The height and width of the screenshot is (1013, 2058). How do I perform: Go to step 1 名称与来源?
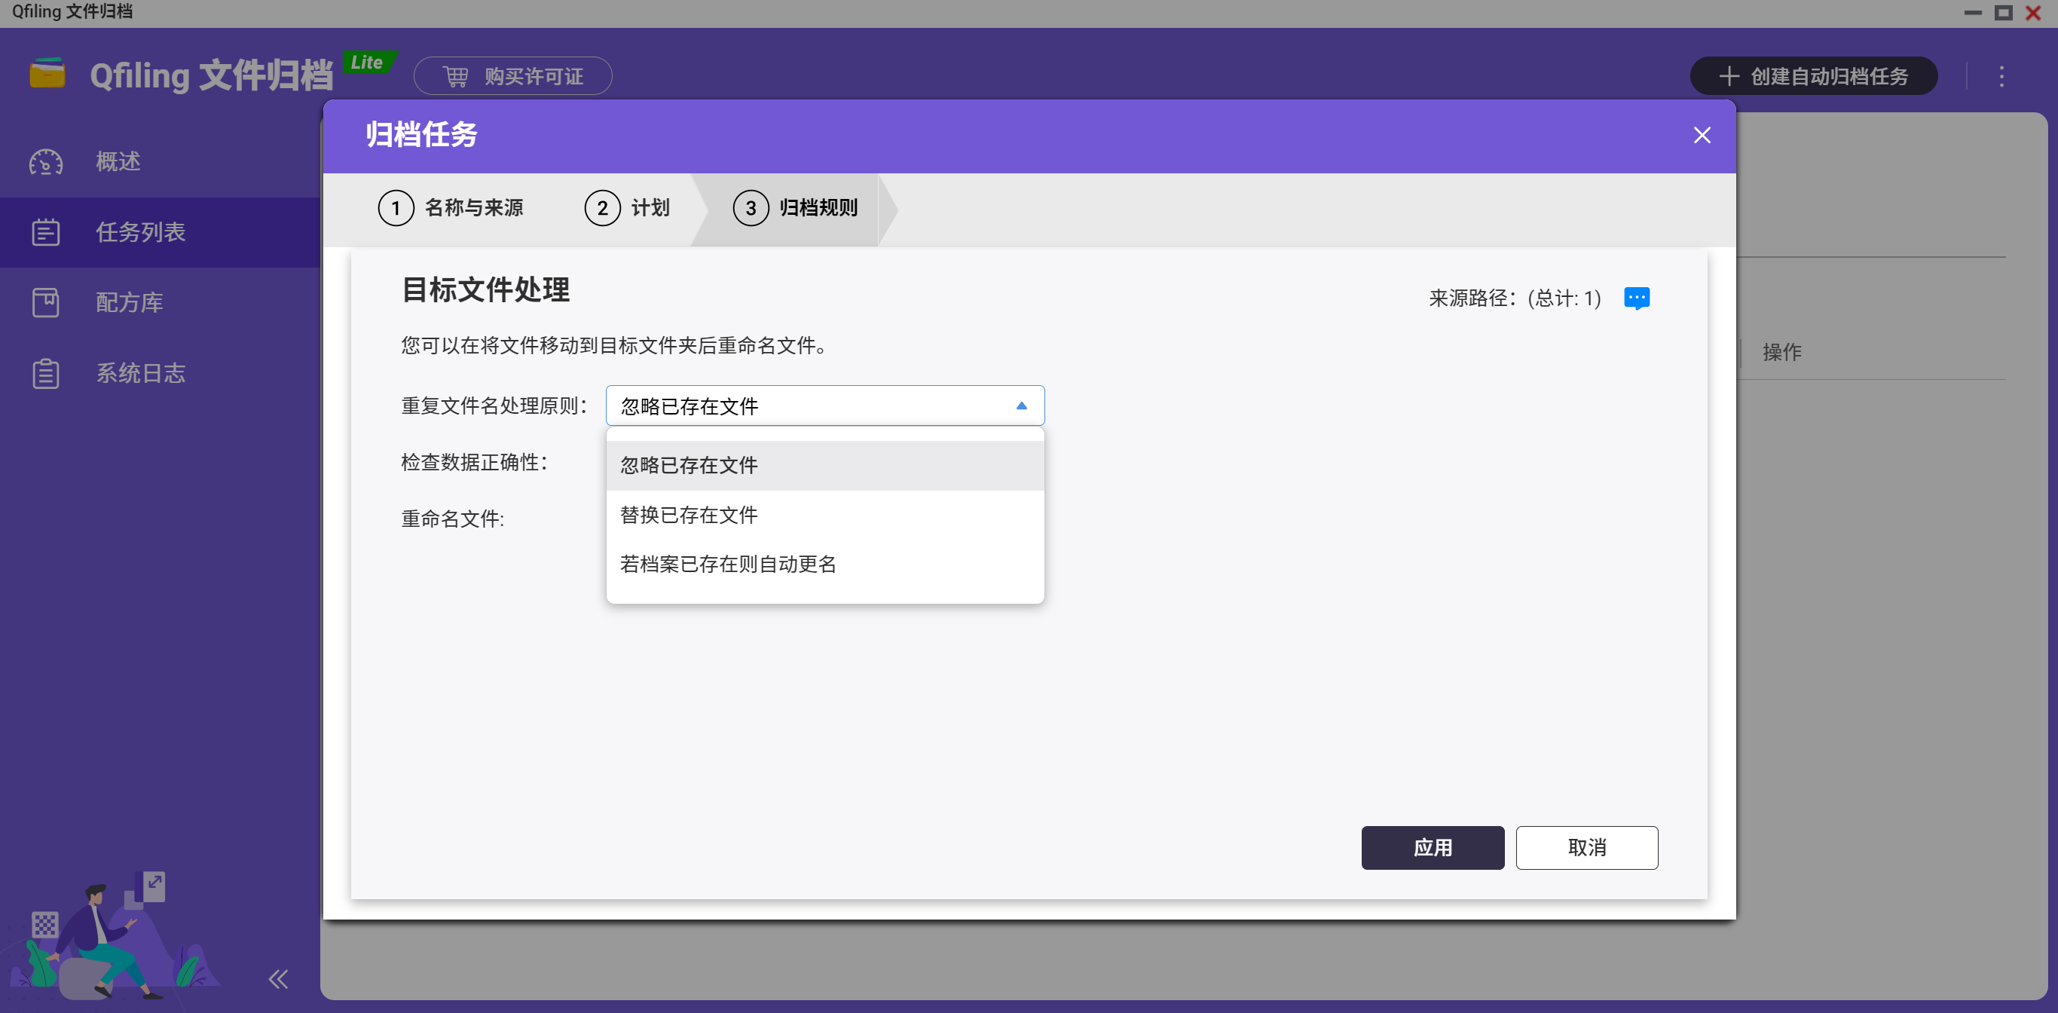[451, 209]
